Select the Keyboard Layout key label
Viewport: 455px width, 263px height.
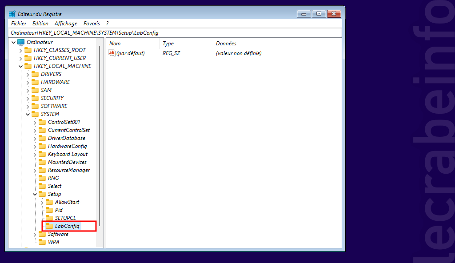68,154
